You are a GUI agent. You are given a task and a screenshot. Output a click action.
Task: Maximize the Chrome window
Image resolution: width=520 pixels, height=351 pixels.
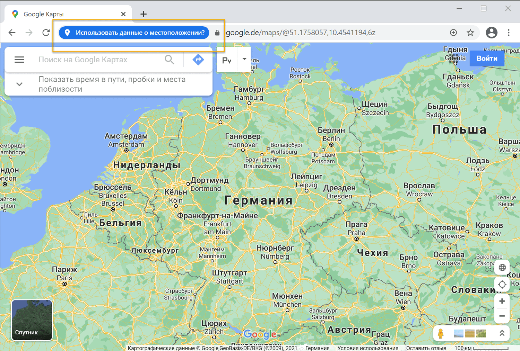(x=484, y=8)
